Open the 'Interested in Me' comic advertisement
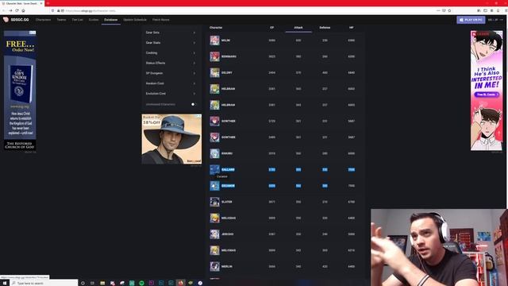Image resolution: width=508 pixels, height=286 pixels. 487,91
